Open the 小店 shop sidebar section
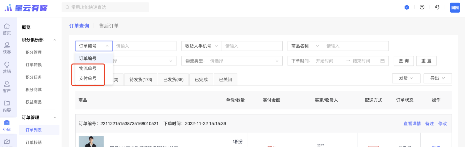The width and height of the screenshot is (465, 147). tap(7, 126)
